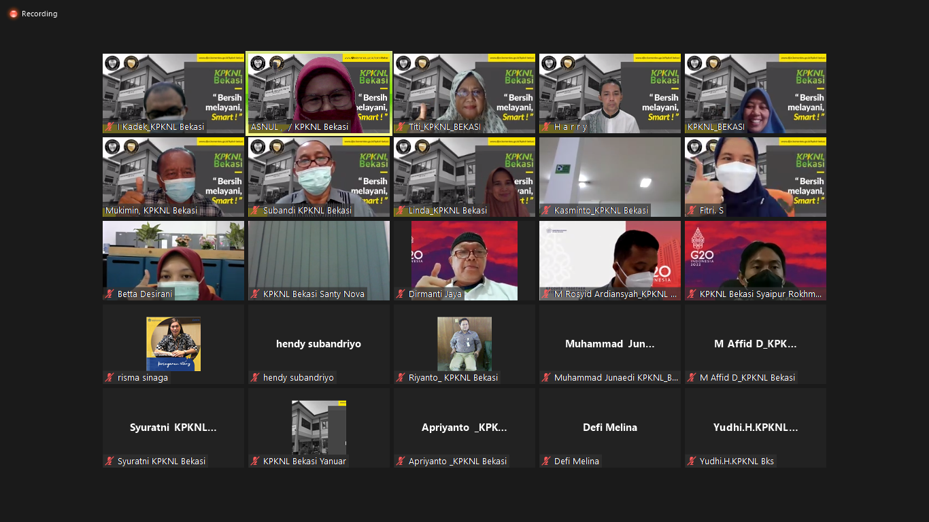
Task: Click muted mic icon next to Dirmanti Jaya
Action: [401, 294]
